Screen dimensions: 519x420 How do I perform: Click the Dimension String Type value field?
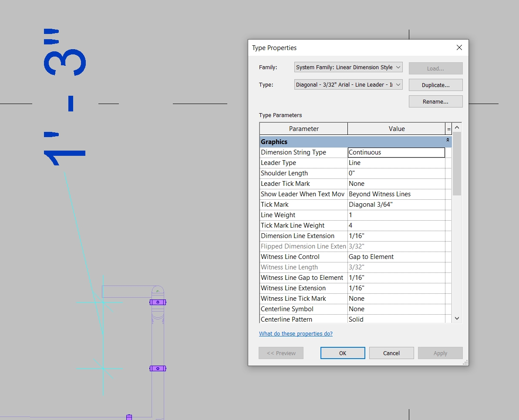coord(396,152)
